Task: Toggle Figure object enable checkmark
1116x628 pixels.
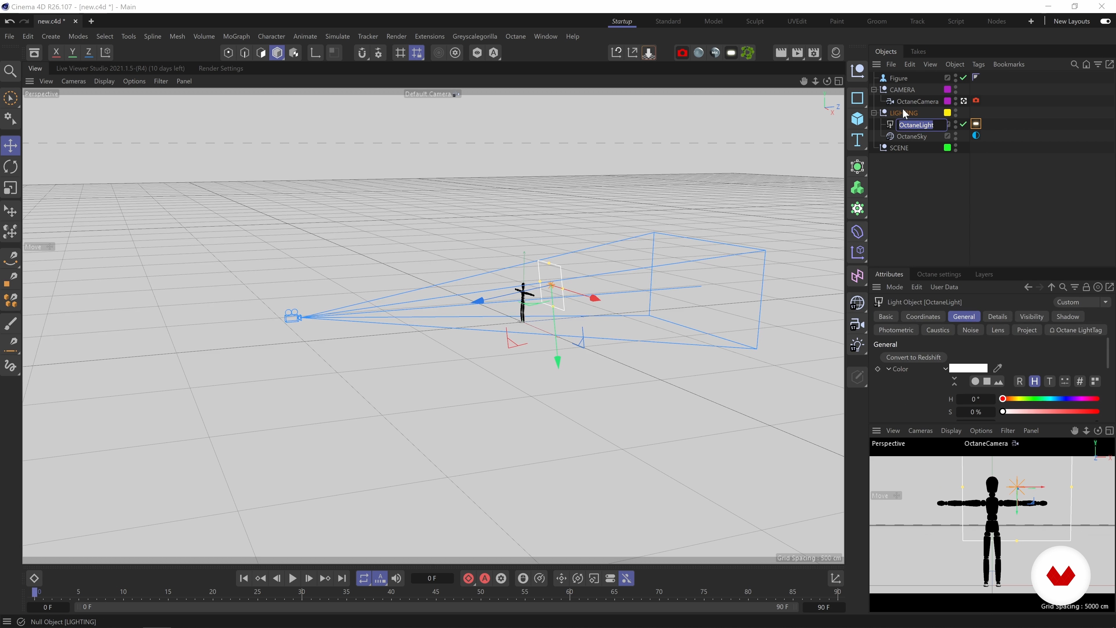Action: pyautogui.click(x=963, y=78)
